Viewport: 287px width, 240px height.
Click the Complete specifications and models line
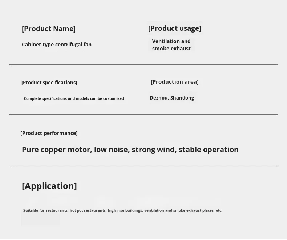coord(74,98)
